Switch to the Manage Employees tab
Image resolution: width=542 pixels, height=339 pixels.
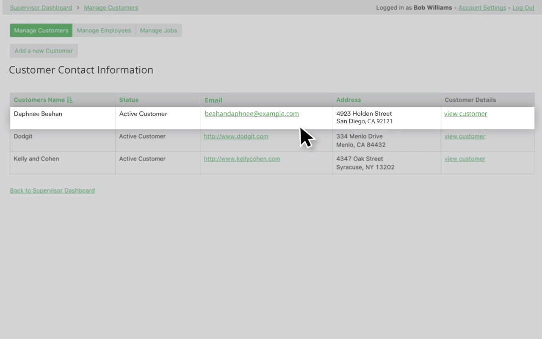104,31
